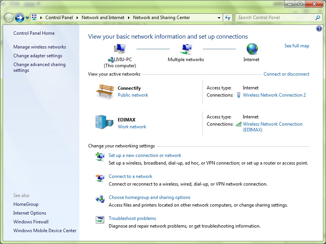Click the Forward navigation arrow button
This screenshot has width=326, height=244.
pyautogui.click(x=19, y=18)
